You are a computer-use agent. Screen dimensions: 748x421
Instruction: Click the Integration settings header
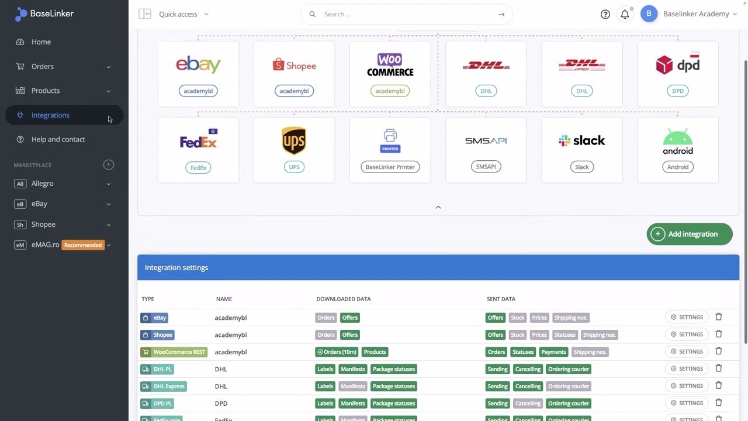(x=438, y=267)
